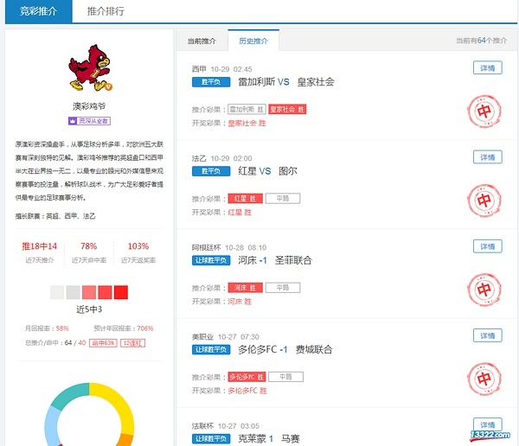This screenshot has width=519, height=446.
Task: Click the red 皇家社会 胜 pick box
Action: (287, 109)
